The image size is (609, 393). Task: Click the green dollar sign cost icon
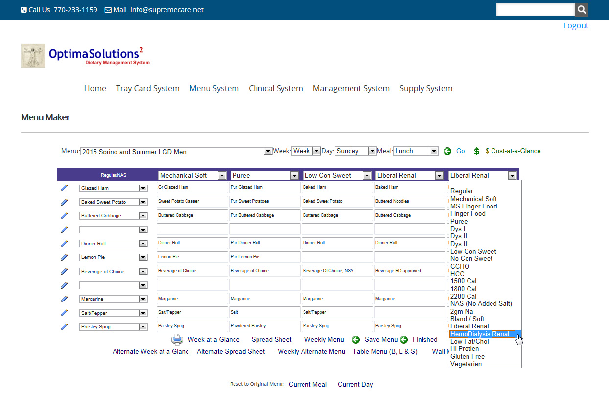pyautogui.click(x=476, y=151)
